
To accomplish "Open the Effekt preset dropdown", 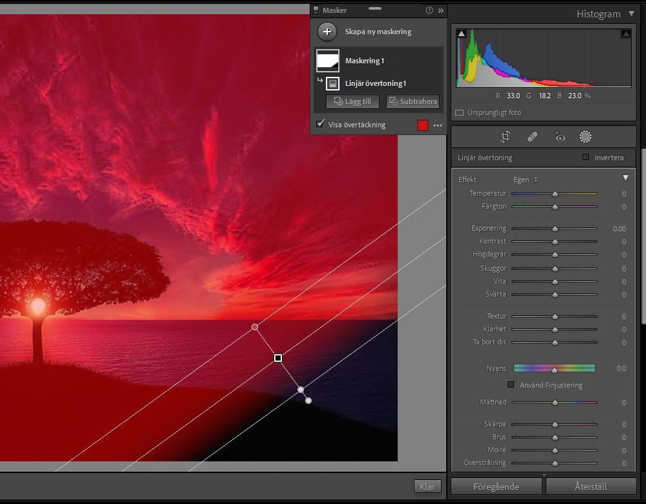I will pyautogui.click(x=526, y=180).
